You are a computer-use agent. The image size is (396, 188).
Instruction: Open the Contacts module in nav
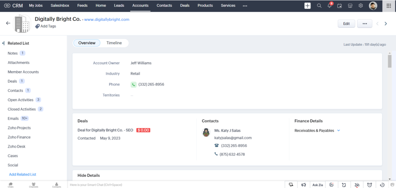tap(164, 5)
